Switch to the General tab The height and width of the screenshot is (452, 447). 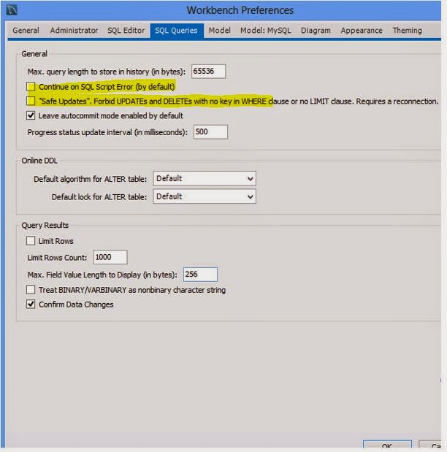tap(26, 31)
